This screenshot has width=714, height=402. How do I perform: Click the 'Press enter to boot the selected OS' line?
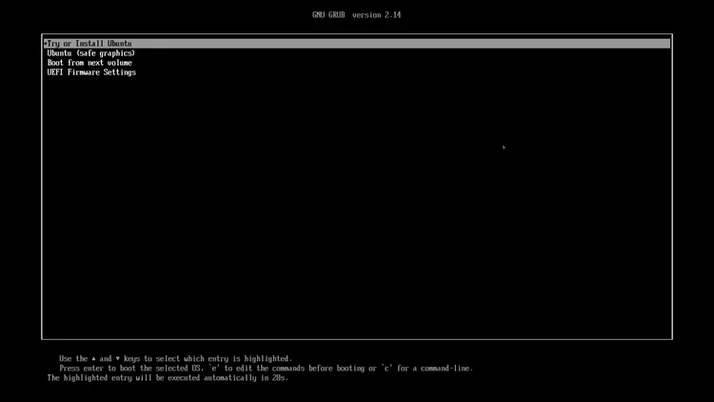(x=266, y=369)
